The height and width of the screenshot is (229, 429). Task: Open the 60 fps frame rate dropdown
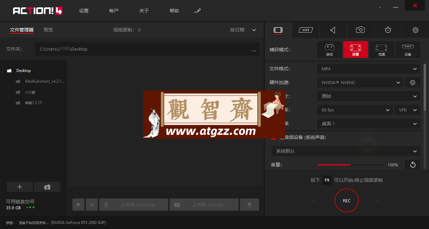(355, 110)
